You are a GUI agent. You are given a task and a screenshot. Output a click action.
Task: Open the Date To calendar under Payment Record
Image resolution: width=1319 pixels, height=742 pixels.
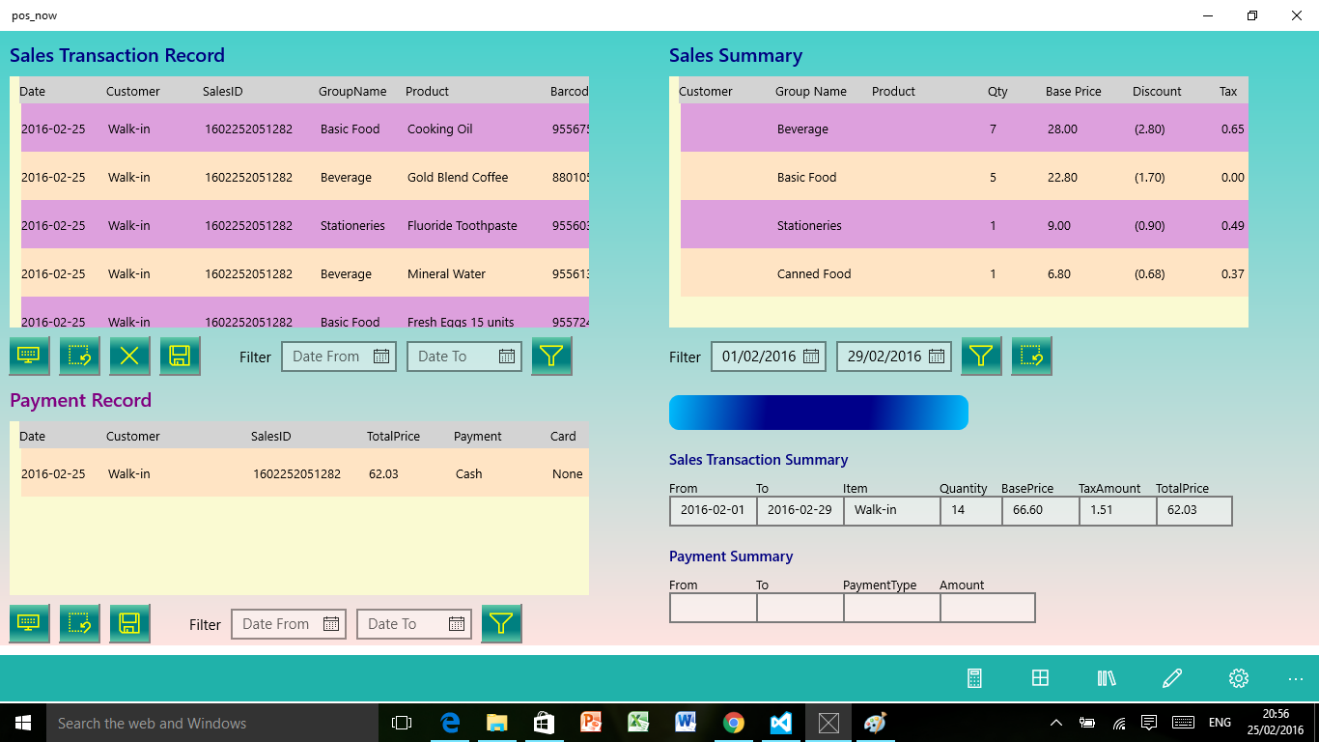pos(458,623)
